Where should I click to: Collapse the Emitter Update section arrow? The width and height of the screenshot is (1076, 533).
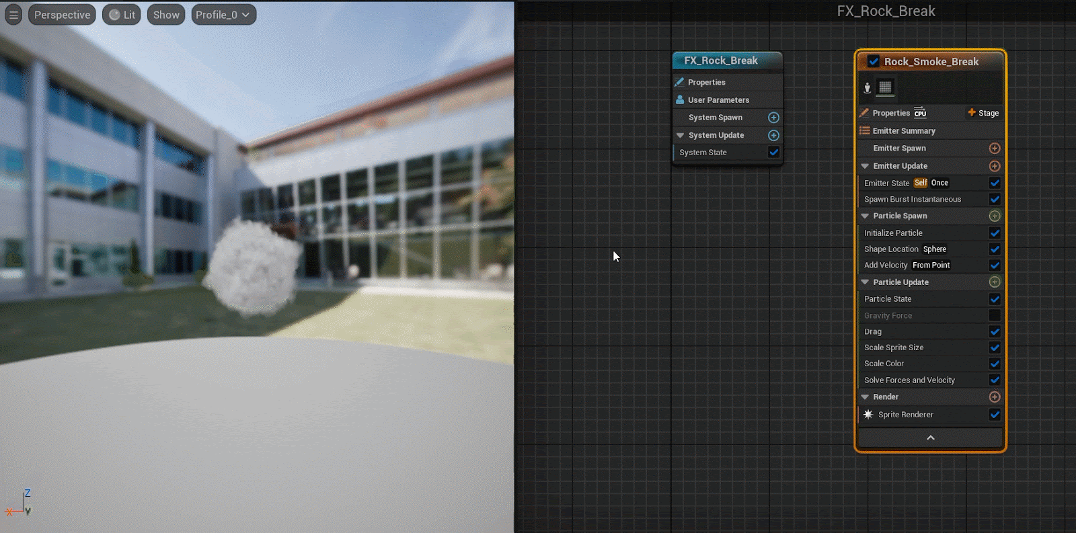tap(865, 166)
